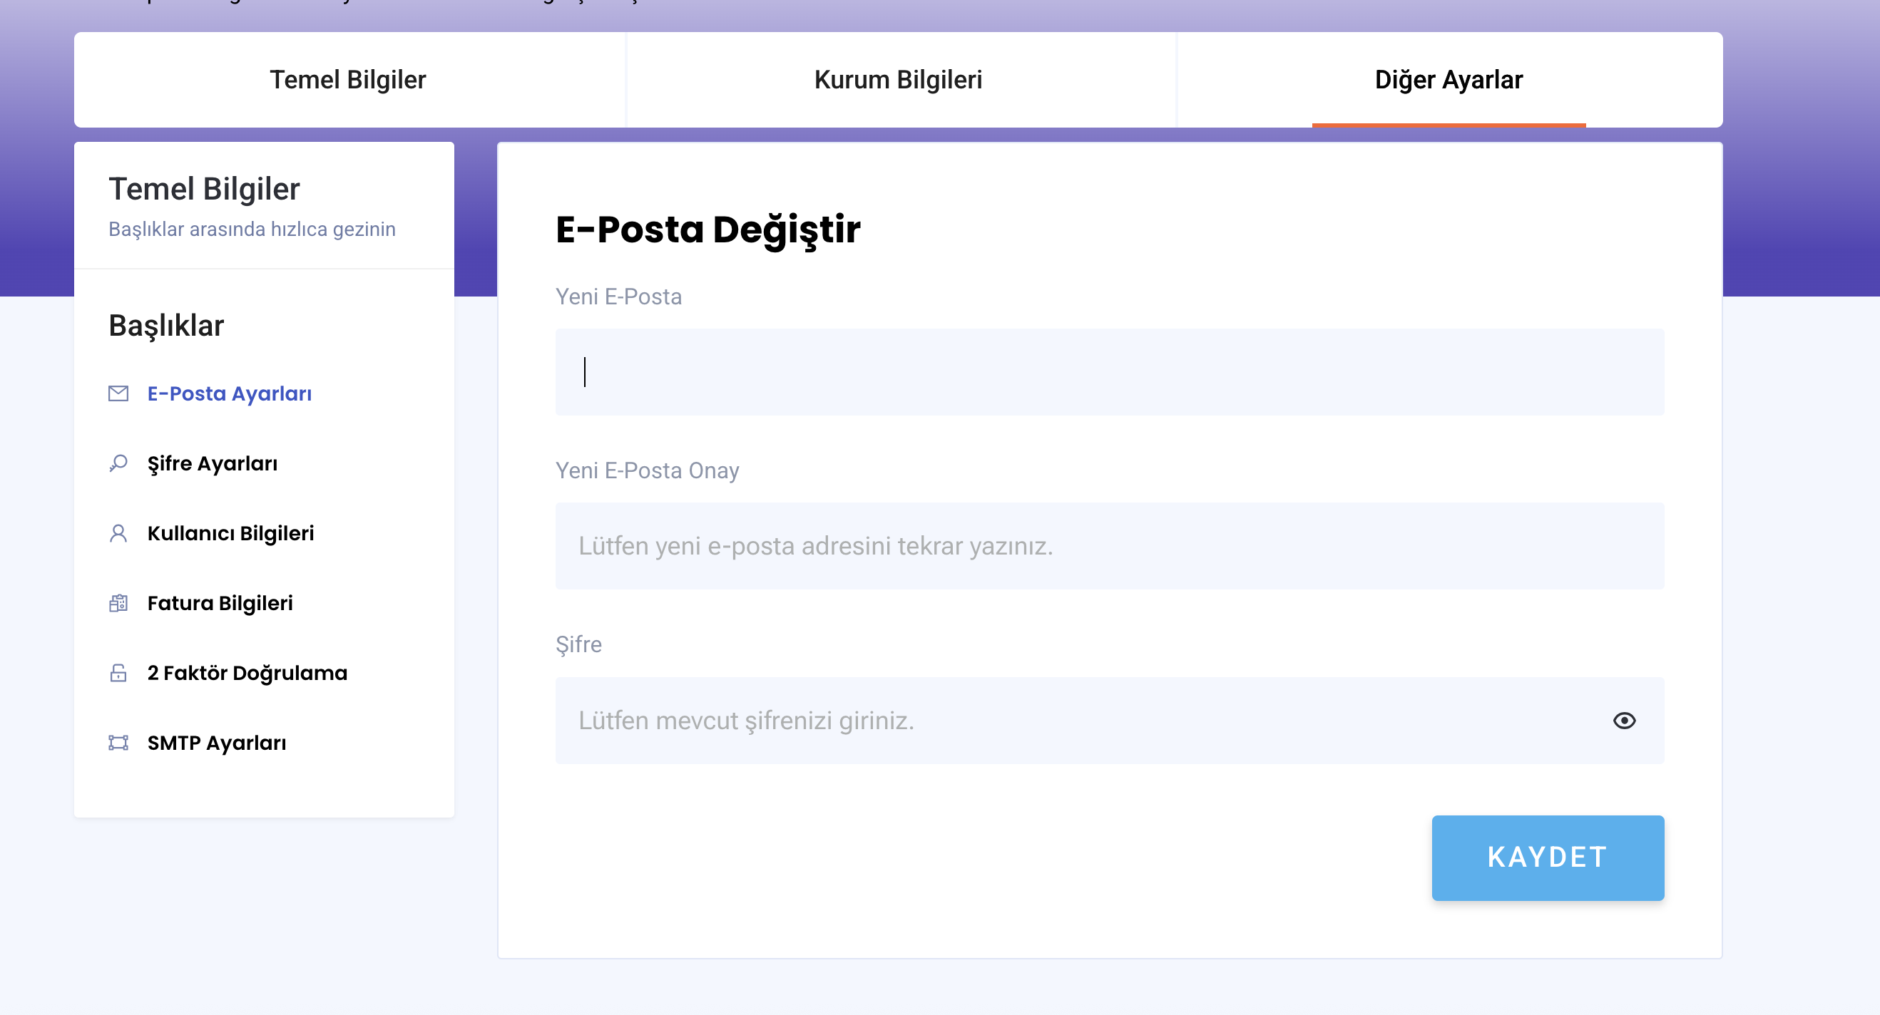Toggle password visibility eye icon
1880x1015 pixels.
(x=1624, y=721)
